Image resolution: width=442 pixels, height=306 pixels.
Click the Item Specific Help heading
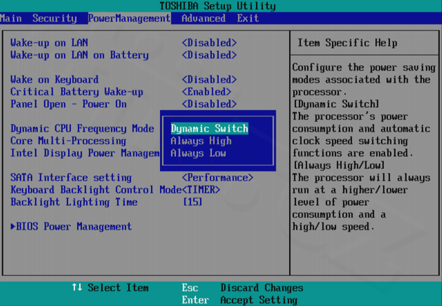(347, 43)
